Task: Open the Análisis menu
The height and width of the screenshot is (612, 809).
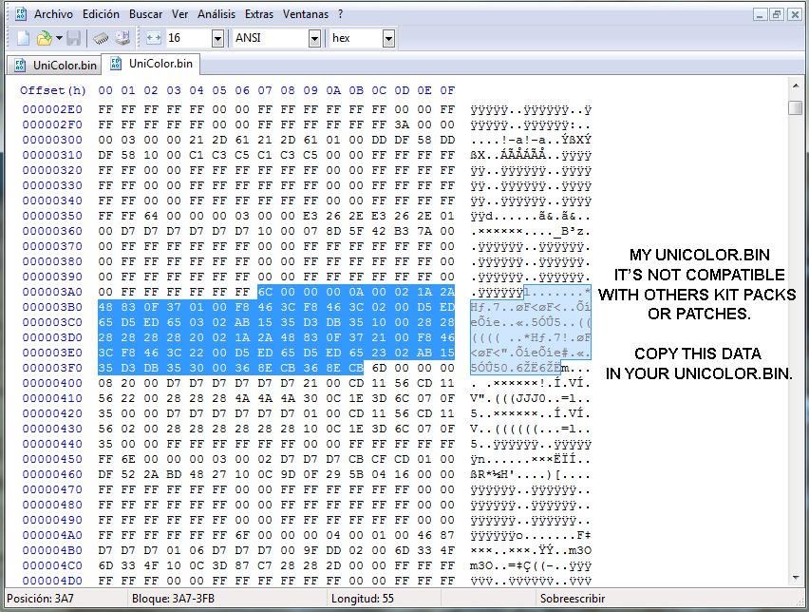Action: click(x=216, y=14)
